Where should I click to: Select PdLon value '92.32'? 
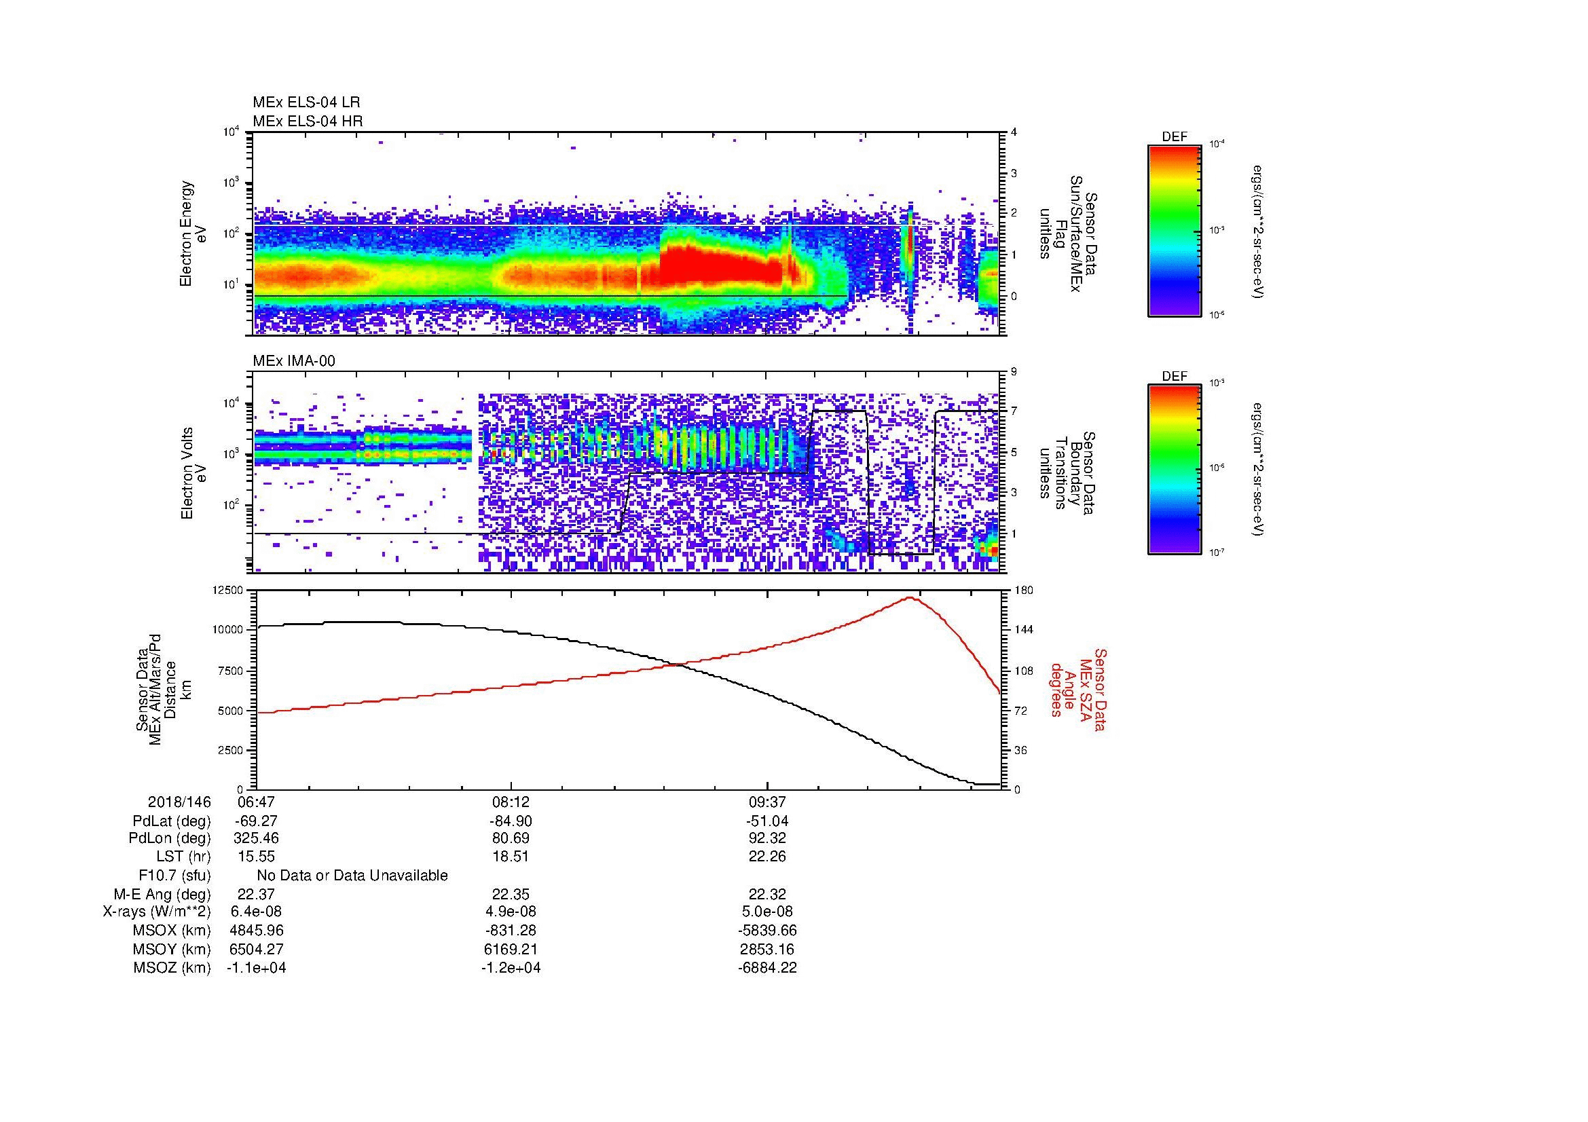(768, 838)
